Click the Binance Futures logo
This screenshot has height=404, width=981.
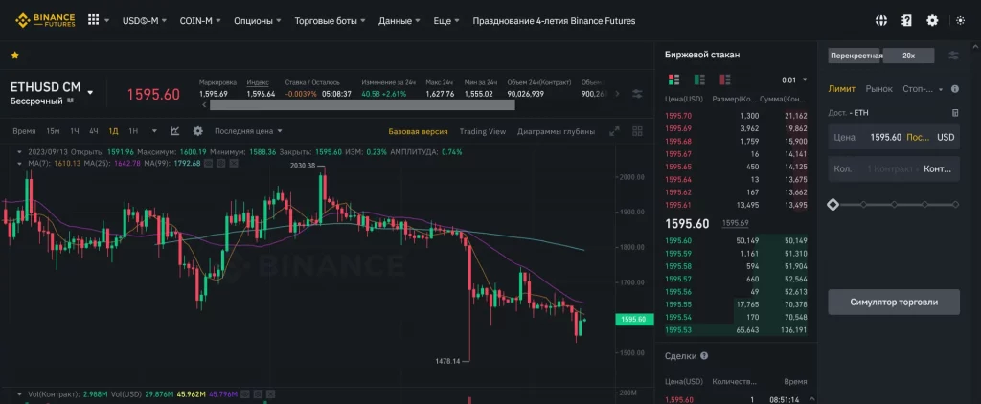(45, 21)
